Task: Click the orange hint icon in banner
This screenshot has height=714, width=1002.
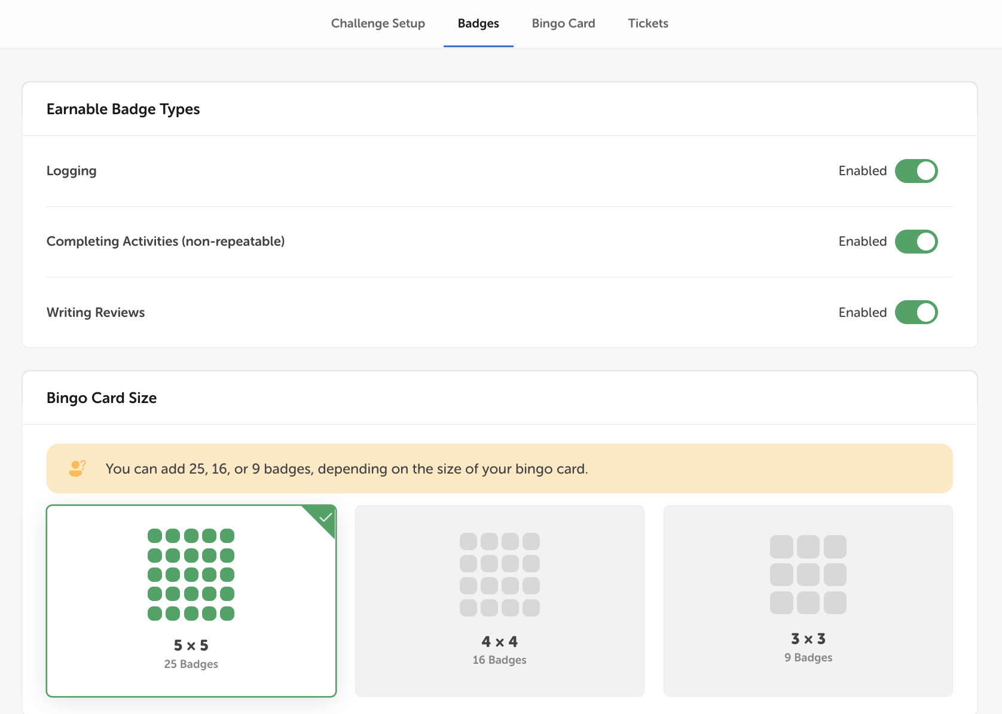Action: 77,468
